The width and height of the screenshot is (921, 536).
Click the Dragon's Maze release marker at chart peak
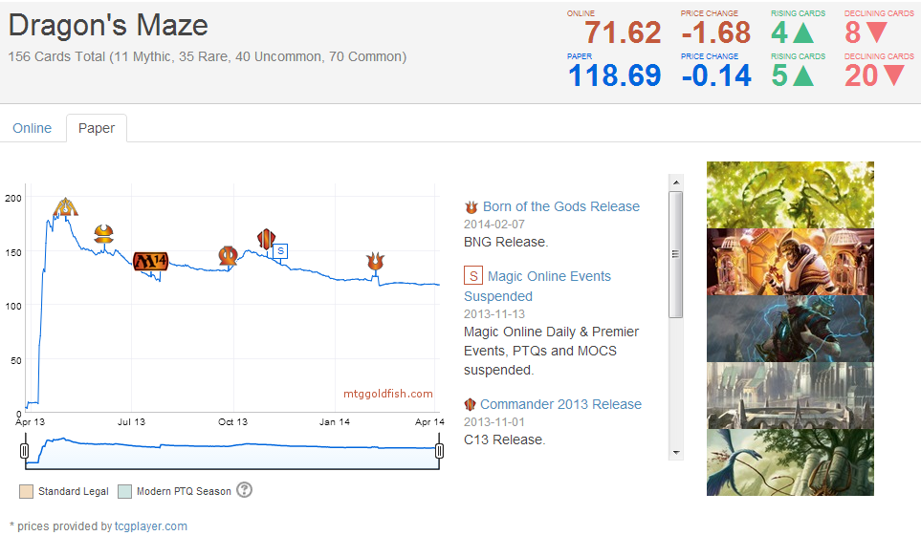[x=65, y=207]
